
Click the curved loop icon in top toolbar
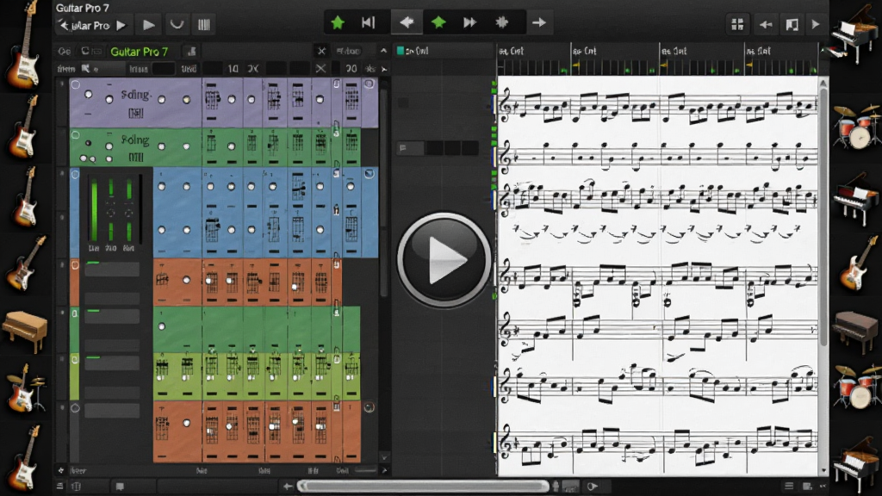click(177, 25)
